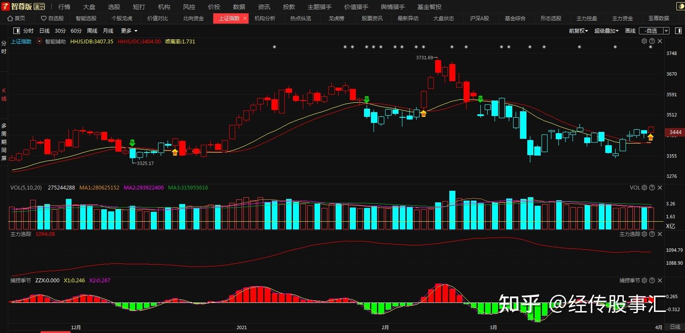This screenshot has height=333, width=685.
Task: Click the 日线 label at bottom right
Action: coord(675,327)
